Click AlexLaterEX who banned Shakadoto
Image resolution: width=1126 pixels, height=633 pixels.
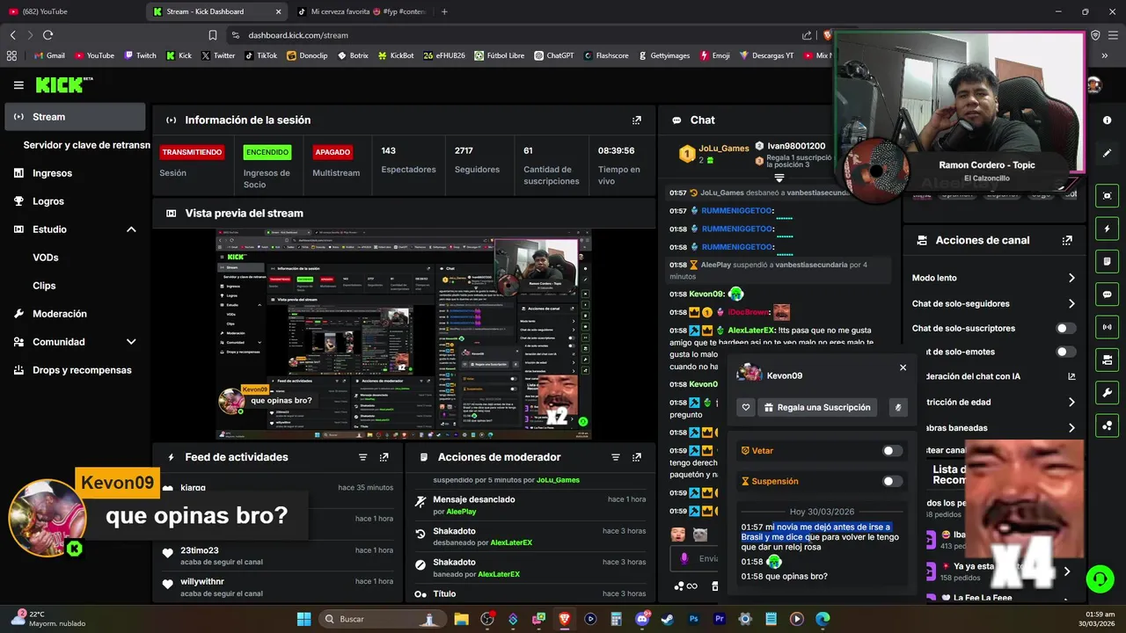point(499,574)
